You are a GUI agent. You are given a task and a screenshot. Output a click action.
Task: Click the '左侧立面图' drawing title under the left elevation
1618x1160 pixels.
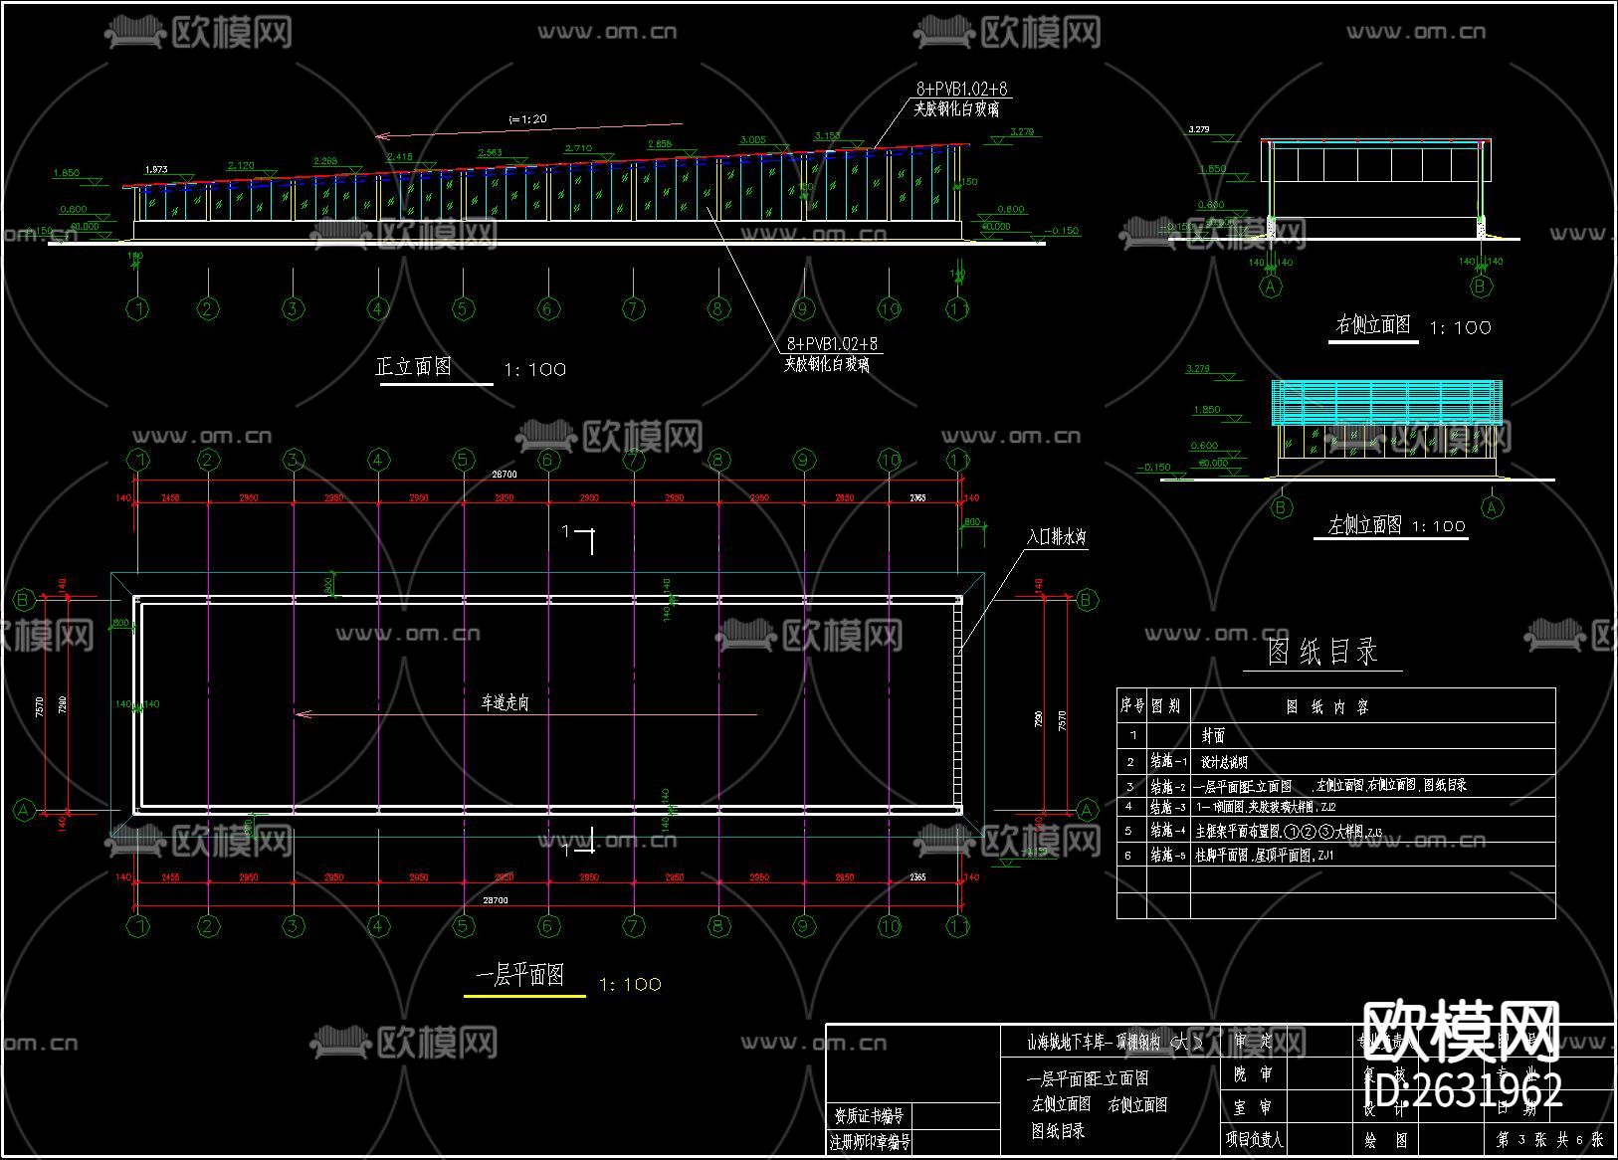(1364, 524)
